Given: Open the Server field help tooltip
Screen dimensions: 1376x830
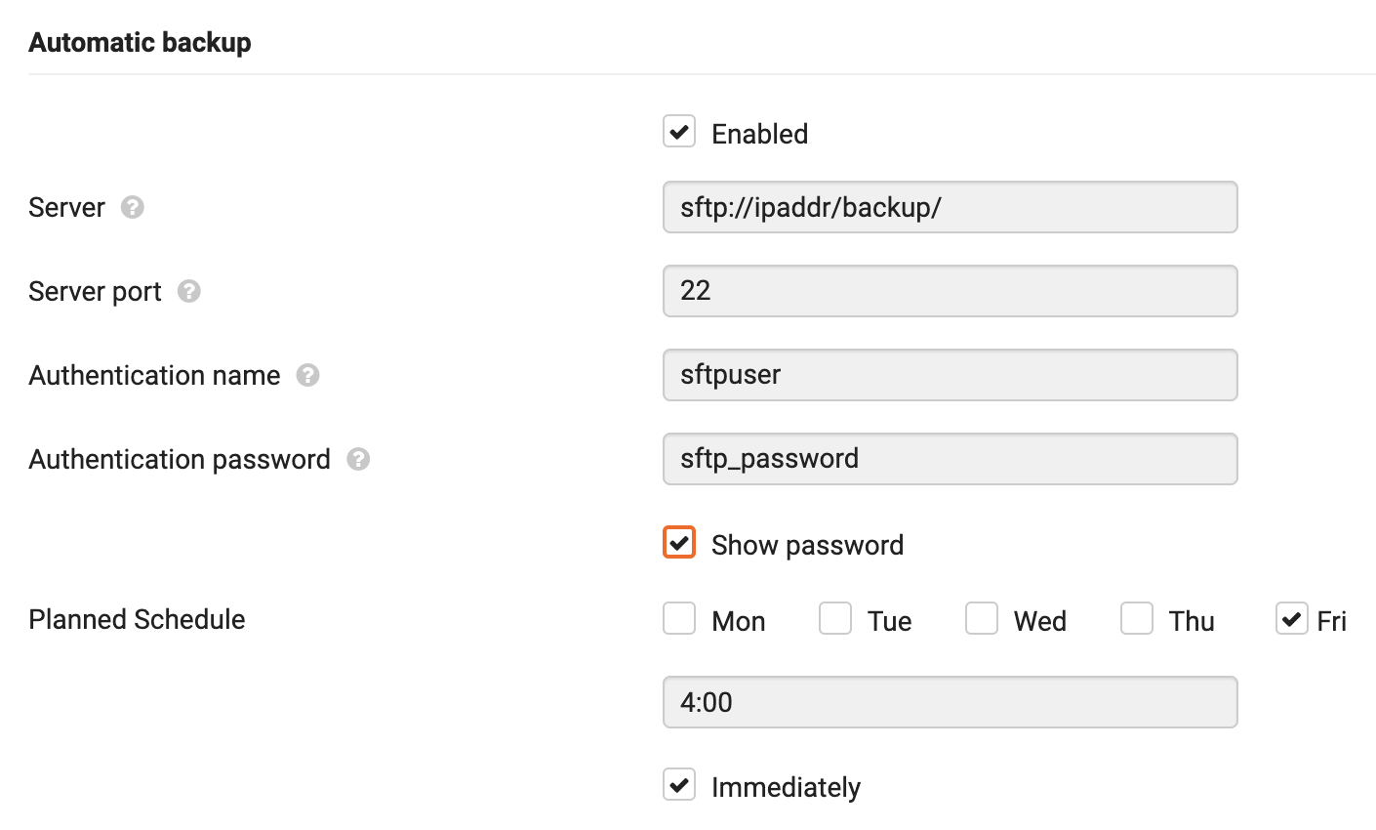Looking at the screenshot, I should [134, 207].
